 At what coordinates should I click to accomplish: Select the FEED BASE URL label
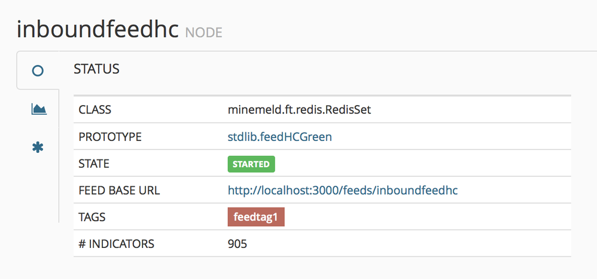[119, 191]
